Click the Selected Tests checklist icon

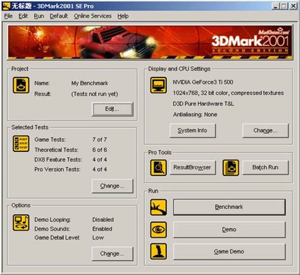click(x=21, y=144)
